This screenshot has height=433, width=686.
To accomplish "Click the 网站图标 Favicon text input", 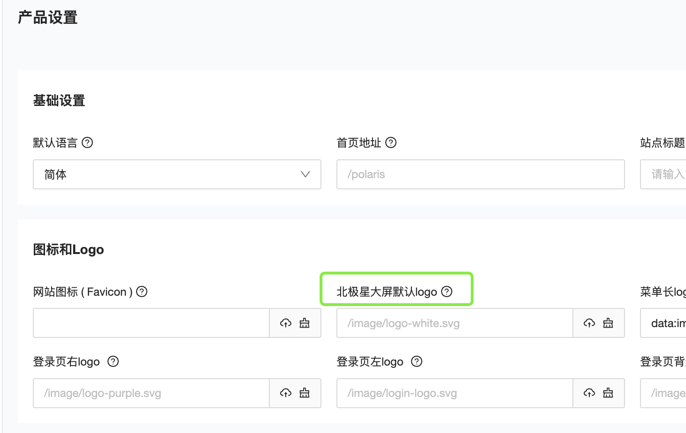I will [x=151, y=323].
